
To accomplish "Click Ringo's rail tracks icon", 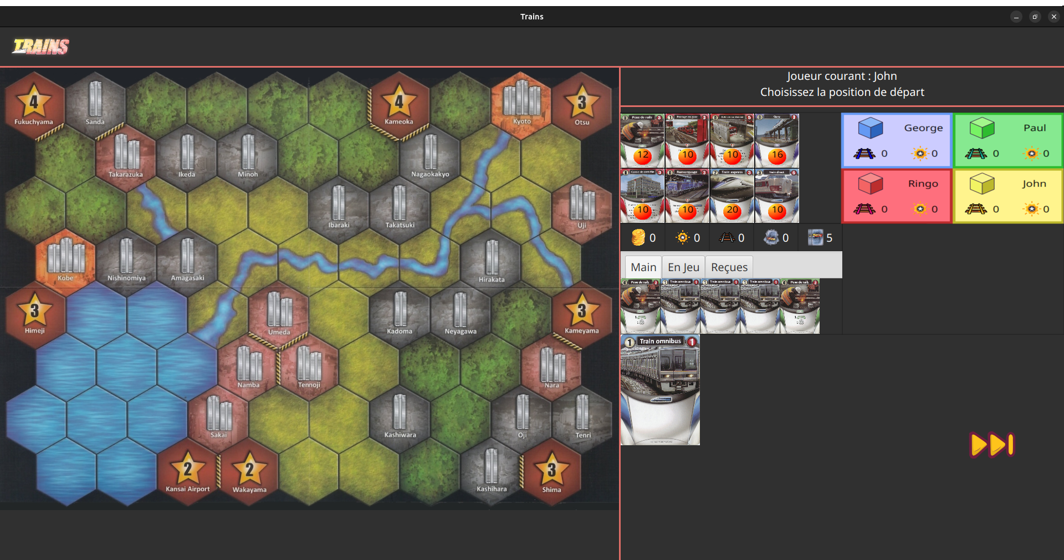I will [864, 209].
